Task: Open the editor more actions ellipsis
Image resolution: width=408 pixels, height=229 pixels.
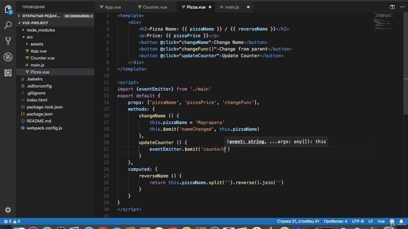Action: [402, 7]
